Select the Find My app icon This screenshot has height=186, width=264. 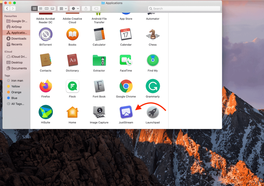153,60
